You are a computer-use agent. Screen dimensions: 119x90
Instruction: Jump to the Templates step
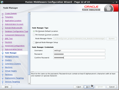9,17
